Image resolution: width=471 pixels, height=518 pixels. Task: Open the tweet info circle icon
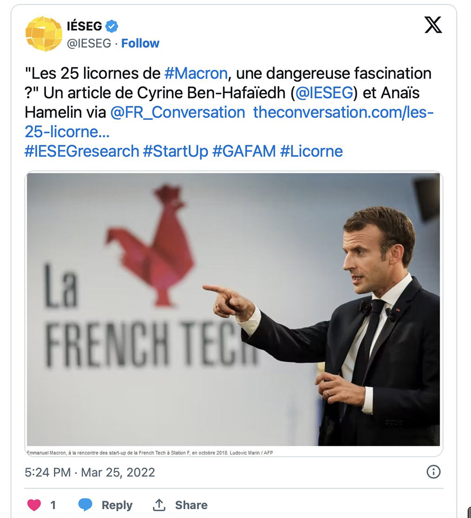tap(433, 472)
